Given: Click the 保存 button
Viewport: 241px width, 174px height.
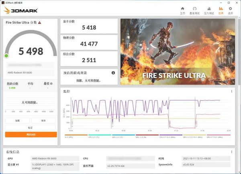Looking at the screenshot, I should click(x=43, y=121).
